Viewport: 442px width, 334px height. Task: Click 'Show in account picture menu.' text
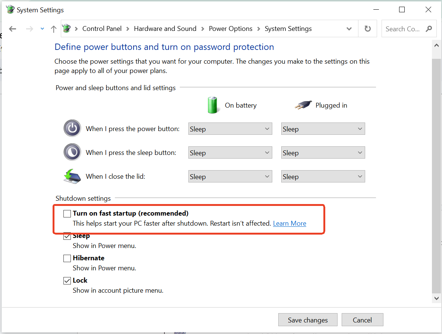coord(118,290)
